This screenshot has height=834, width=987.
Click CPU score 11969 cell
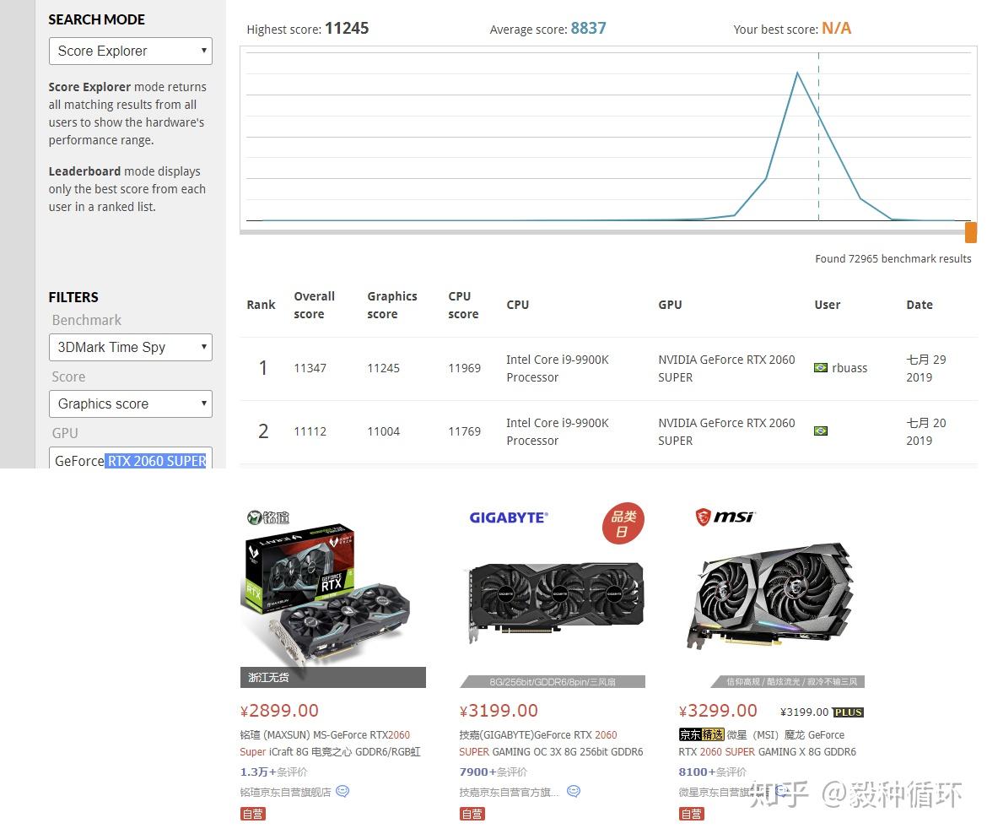(x=464, y=368)
